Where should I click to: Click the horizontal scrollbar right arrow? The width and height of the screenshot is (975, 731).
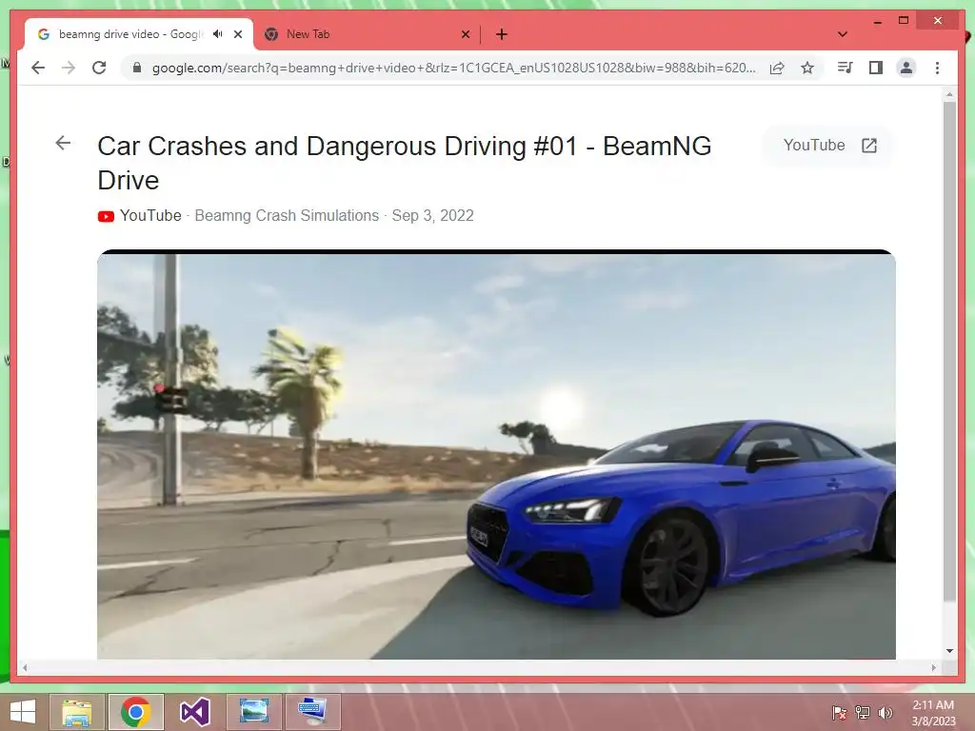click(x=933, y=667)
